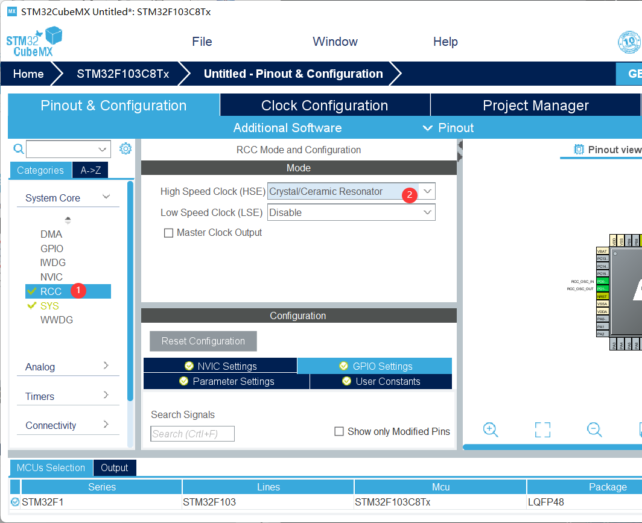The width and height of the screenshot is (642, 523).
Task: Select RCC in System Core
Action: pyautogui.click(x=68, y=291)
